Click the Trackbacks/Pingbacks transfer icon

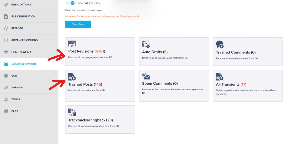click(72, 112)
